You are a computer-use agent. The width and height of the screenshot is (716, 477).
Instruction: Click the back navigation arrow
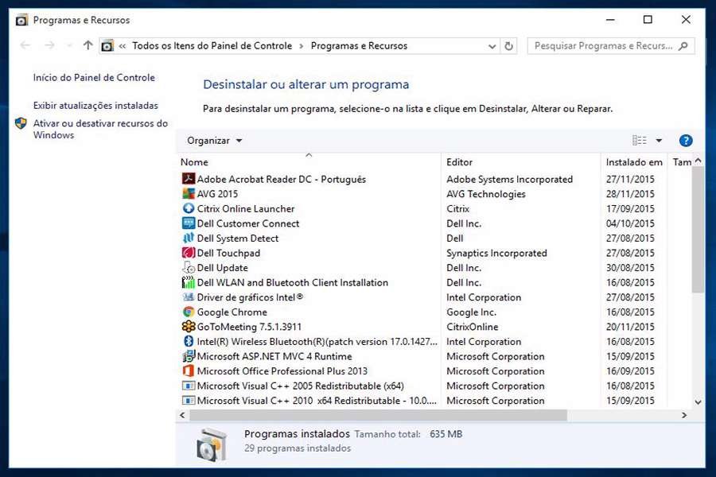pyautogui.click(x=25, y=45)
